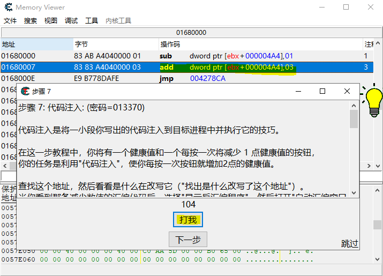Screen dimensions: 383x276
Task: Click the health value 104
Action: (x=189, y=204)
